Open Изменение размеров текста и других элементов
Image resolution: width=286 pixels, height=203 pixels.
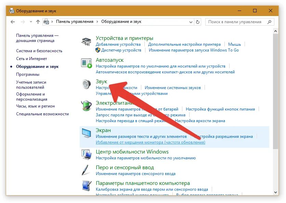pos(141,136)
